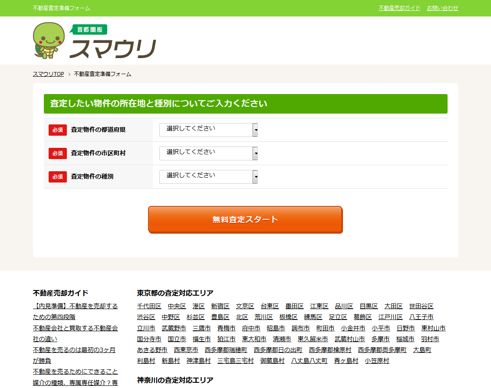491x388 pixels.
Task: Select 世田谷区 area link
Action: click(421, 306)
